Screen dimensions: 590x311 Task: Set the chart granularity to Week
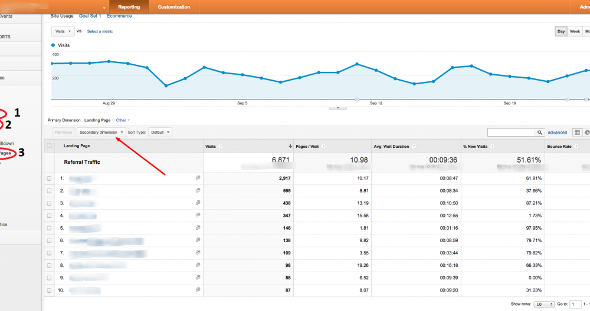pyautogui.click(x=575, y=31)
